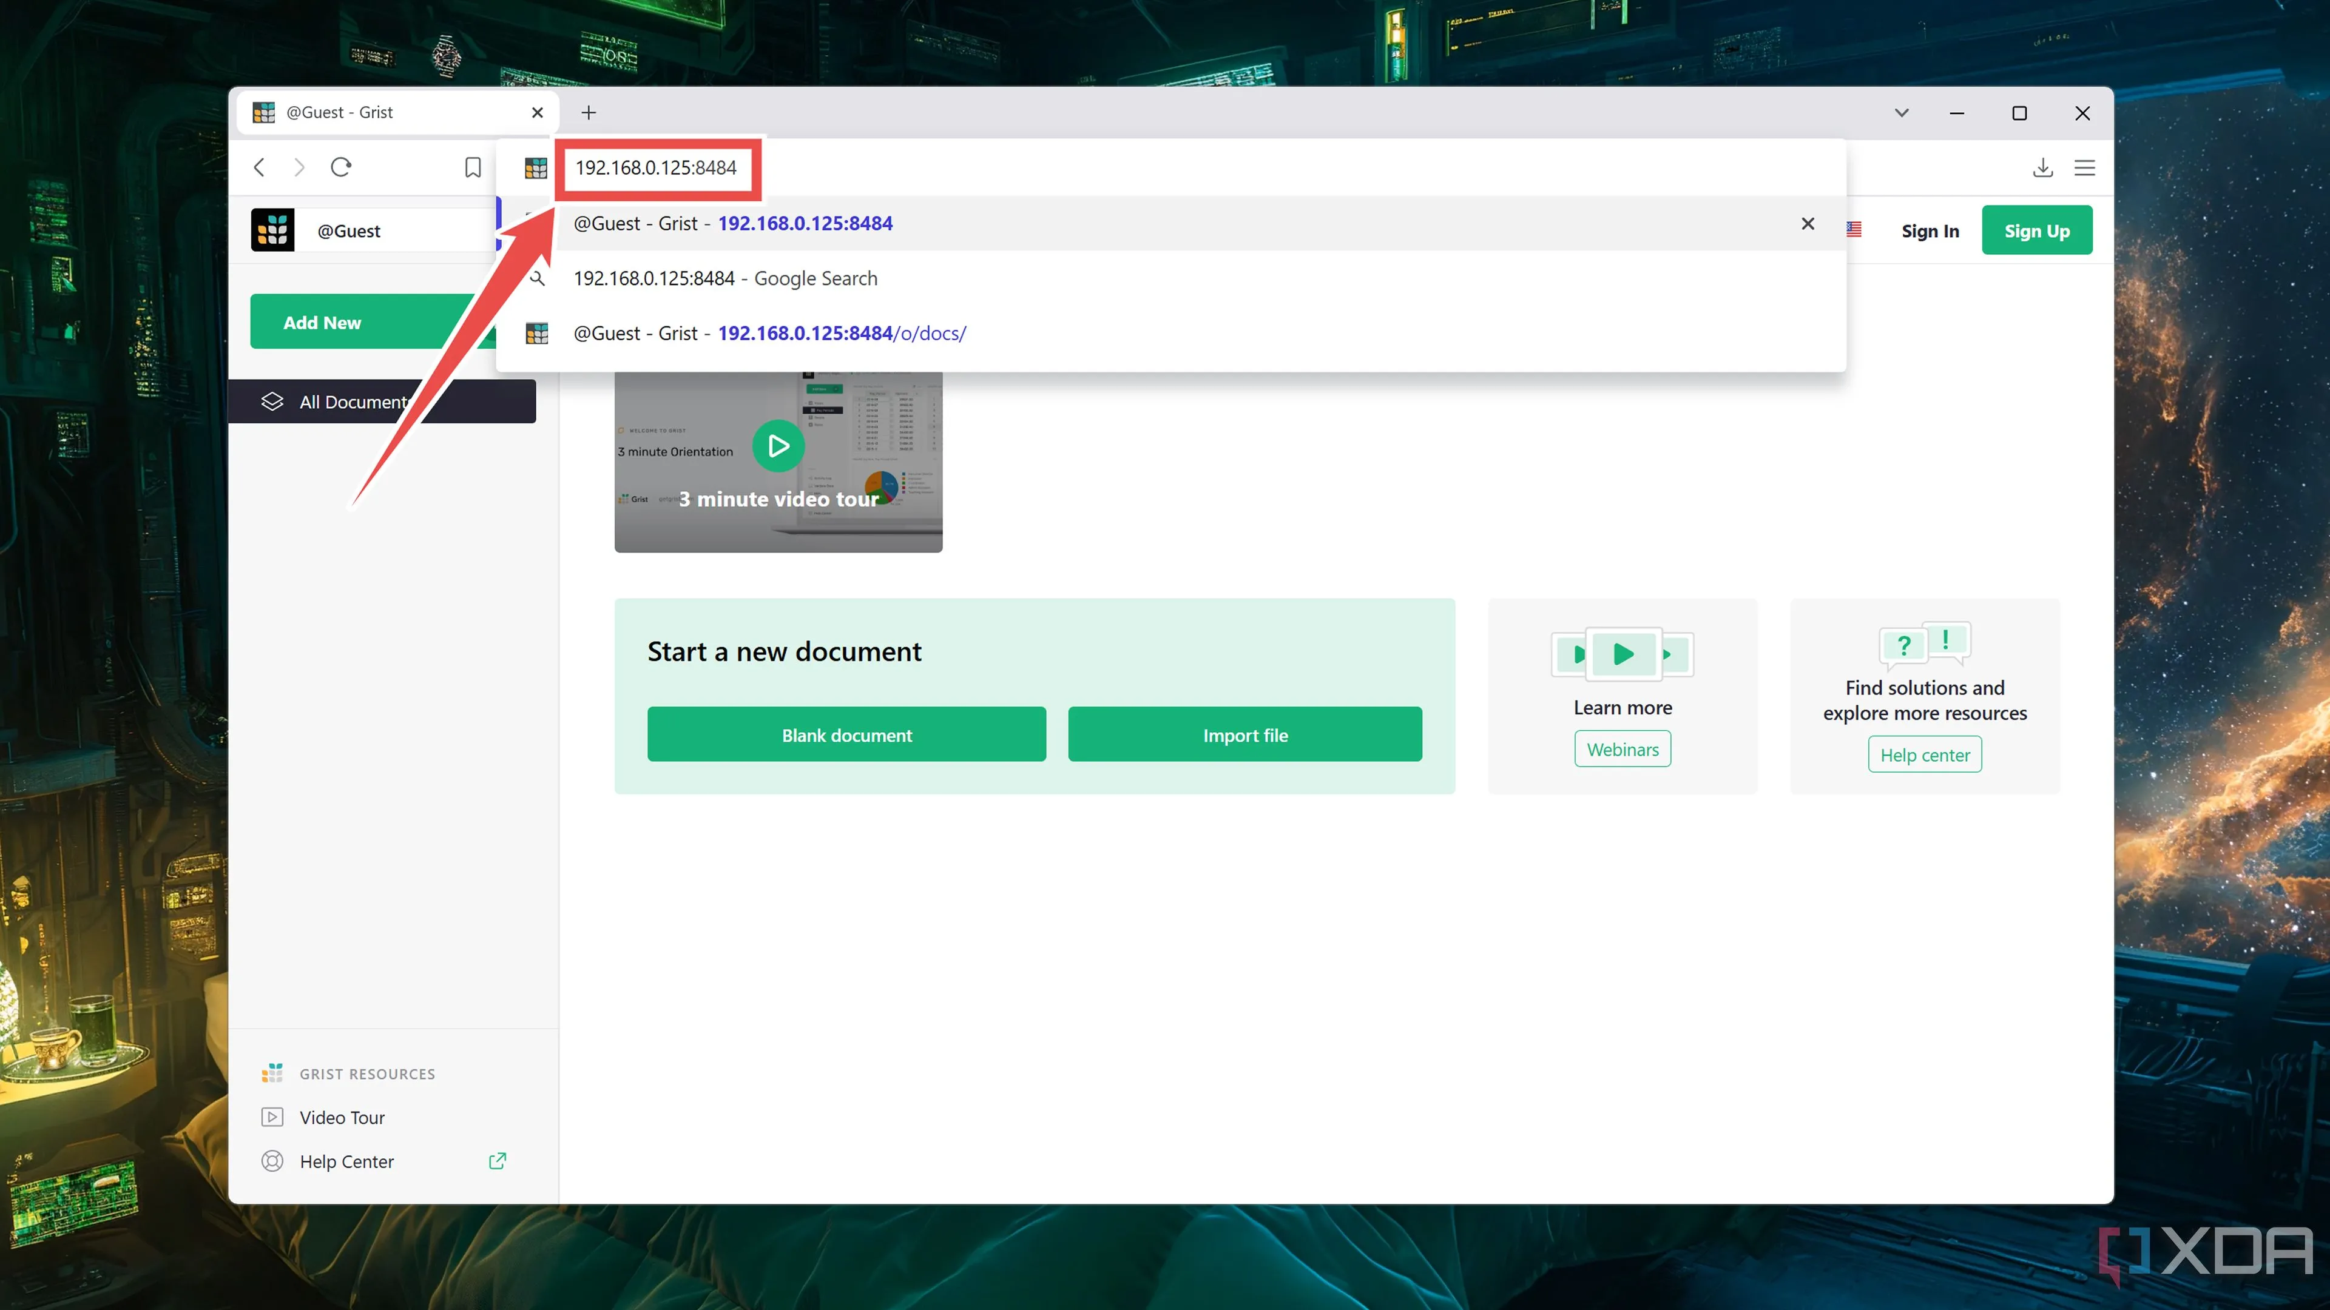Reload the page with the refresh icon
2330x1310 pixels.
(341, 167)
